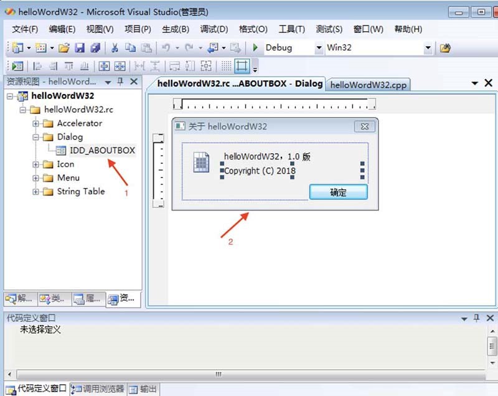Click the Cut icon on the toolbar
Viewport: 498px width, 396px height.
pos(115,47)
